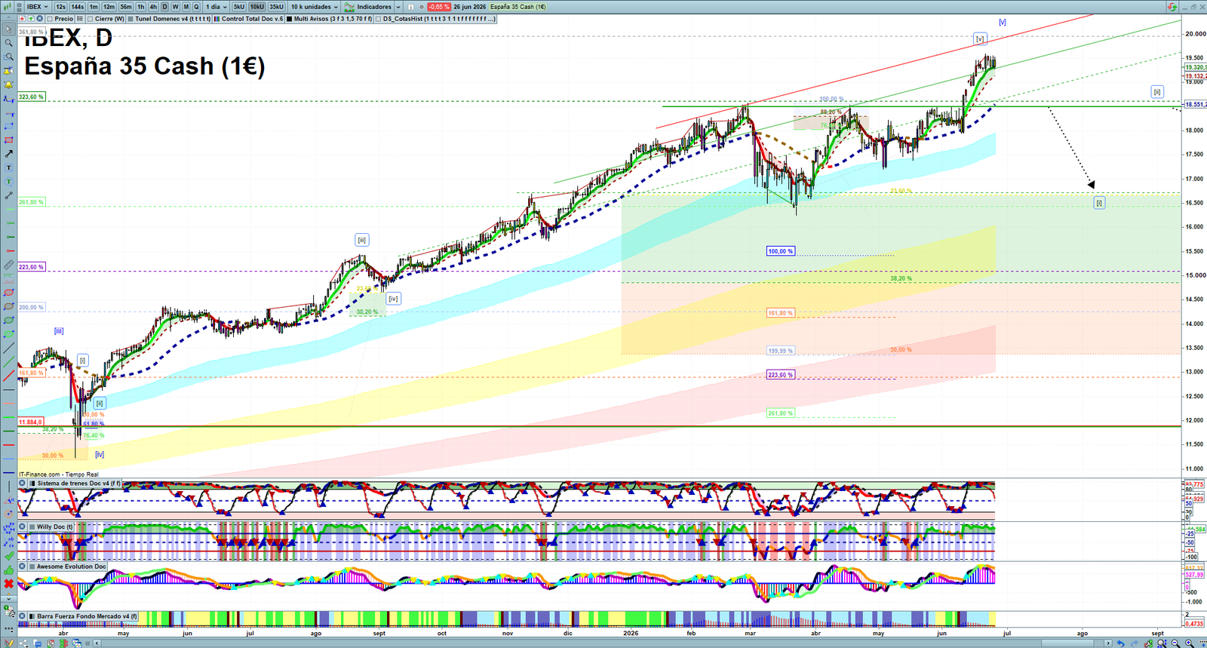Image resolution: width=1207 pixels, height=648 pixels.
Task: Select the magnifying glass zoom tool
Action: click(x=9, y=43)
